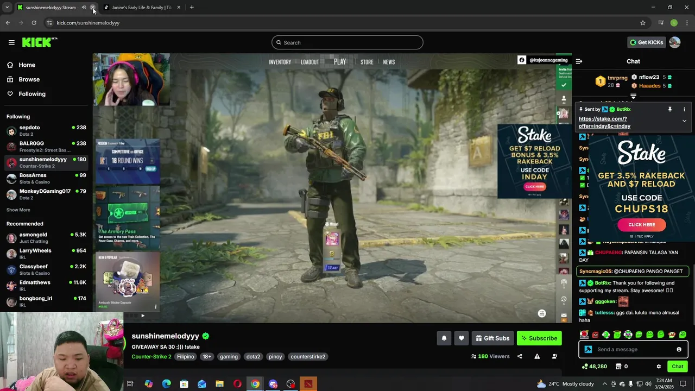Open Chrome profile avatar

pos(674,23)
